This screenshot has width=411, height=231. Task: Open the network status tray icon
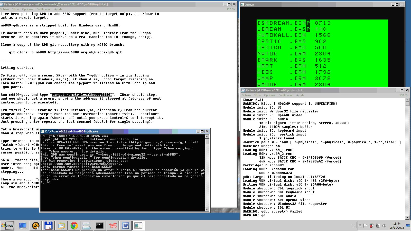click(378, 225)
